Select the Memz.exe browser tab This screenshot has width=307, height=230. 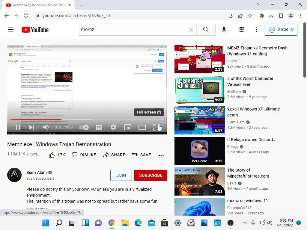point(38,5)
